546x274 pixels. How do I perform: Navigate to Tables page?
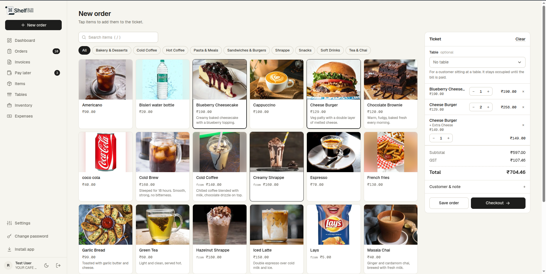pos(33,94)
